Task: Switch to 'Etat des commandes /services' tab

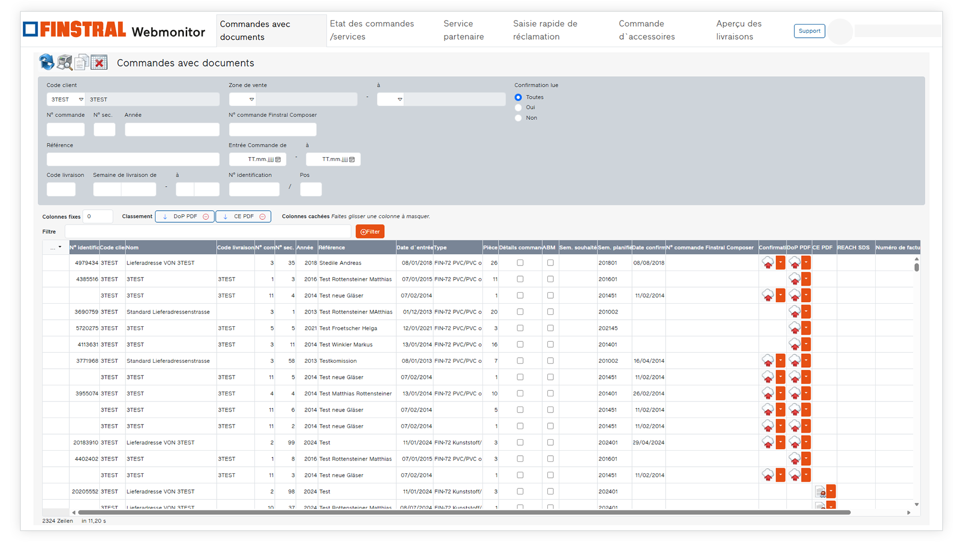Action: coord(372,30)
